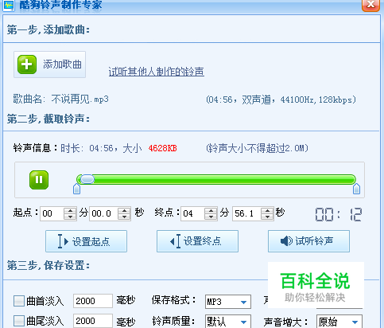Close the ringtone maker window

point(370,5)
